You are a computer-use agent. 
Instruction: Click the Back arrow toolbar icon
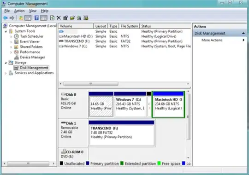pos(6,18)
